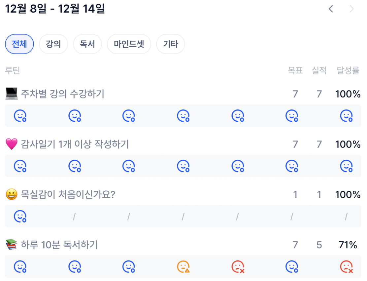Open the 독서 category tab
367x281 pixels.
87,44
